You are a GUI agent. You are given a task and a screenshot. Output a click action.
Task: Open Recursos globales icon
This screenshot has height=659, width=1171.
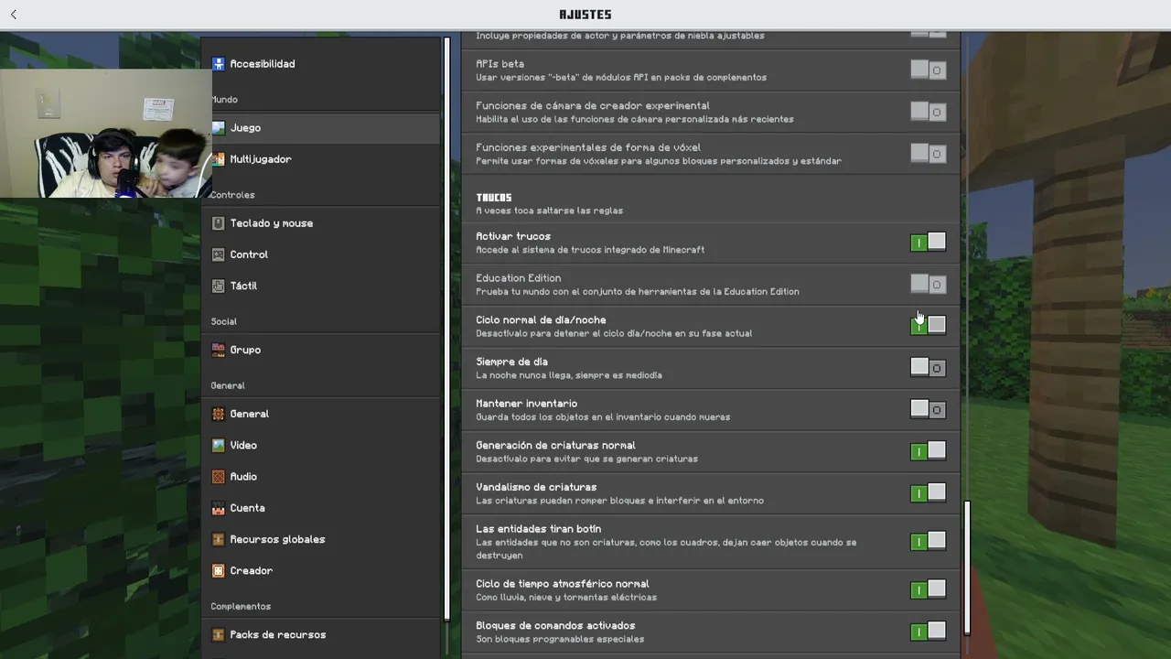tap(218, 539)
